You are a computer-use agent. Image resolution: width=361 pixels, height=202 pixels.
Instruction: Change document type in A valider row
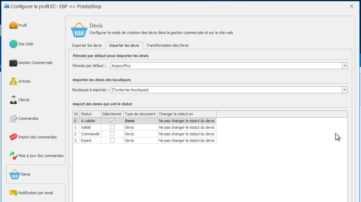pyautogui.click(x=140, y=121)
